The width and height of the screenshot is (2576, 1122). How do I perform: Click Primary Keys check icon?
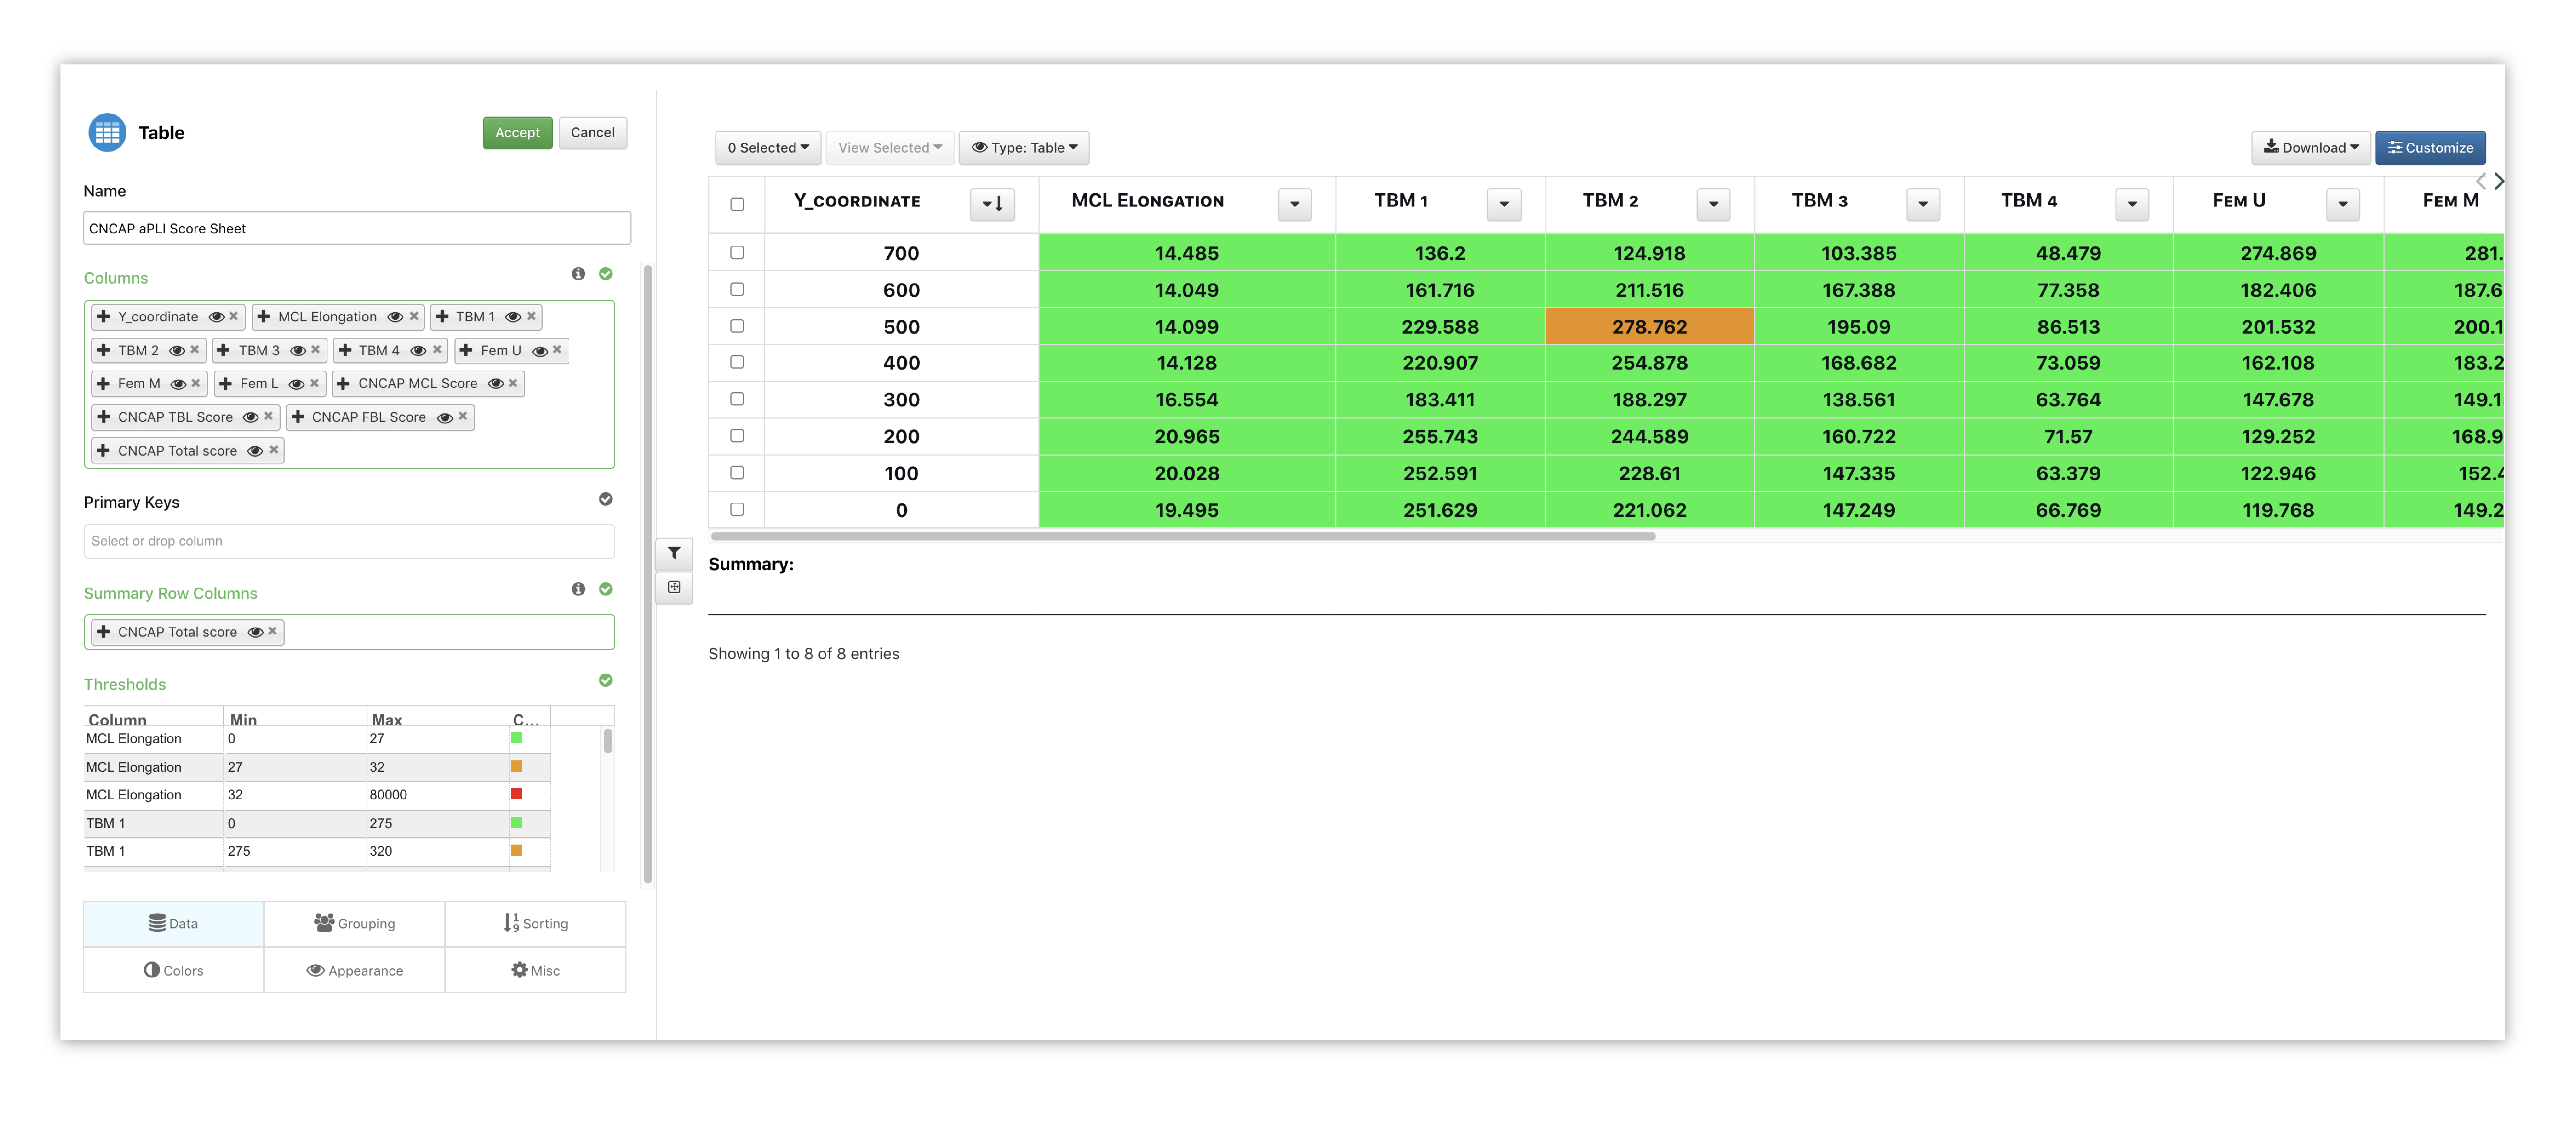(606, 499)
